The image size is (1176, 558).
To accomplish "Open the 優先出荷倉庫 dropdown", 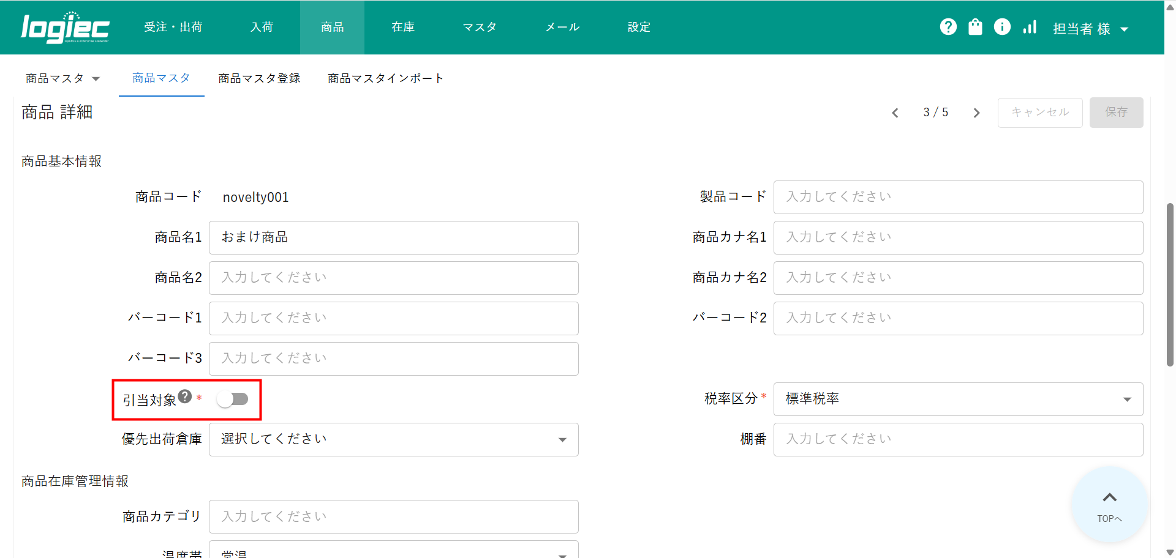I will 393,439.
